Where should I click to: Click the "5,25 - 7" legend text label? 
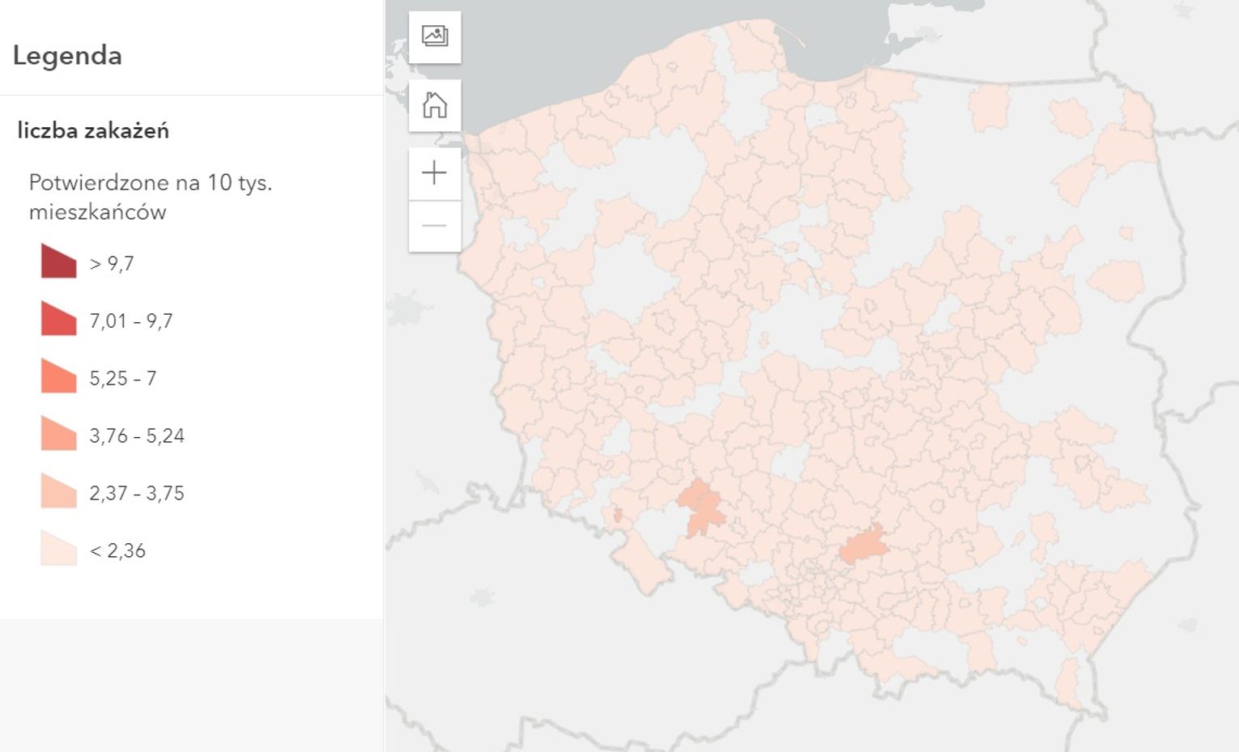123,378
